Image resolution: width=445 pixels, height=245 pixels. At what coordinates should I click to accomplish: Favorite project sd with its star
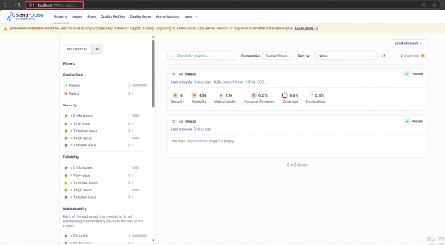(173, 122)
